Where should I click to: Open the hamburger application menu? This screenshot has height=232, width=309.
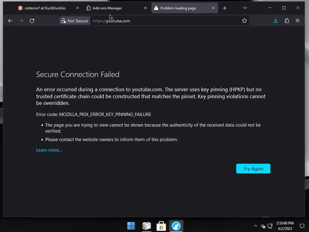(298, 21)
